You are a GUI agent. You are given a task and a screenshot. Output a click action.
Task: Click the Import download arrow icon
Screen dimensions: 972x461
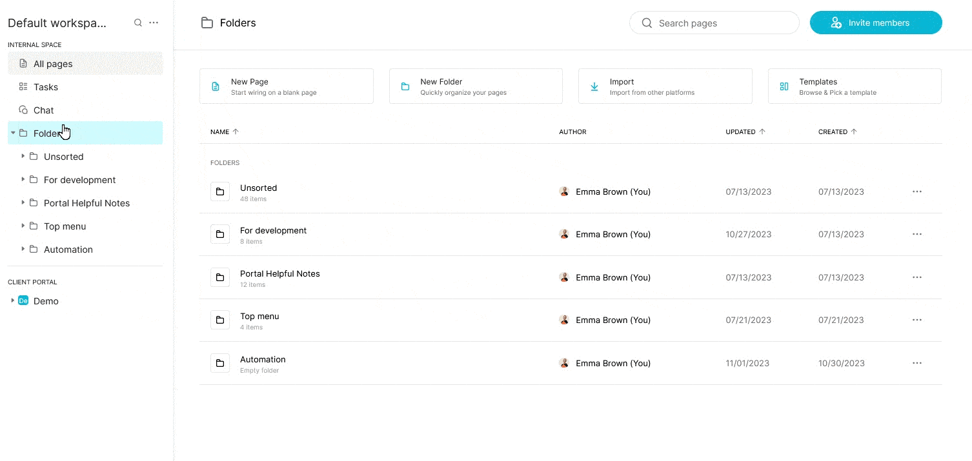click(594, 86)
